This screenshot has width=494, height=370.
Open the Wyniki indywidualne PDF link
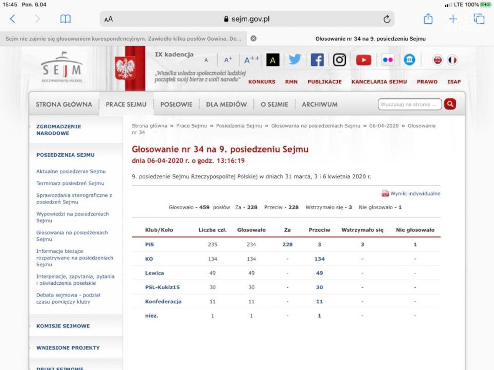(x=415, y=193)
